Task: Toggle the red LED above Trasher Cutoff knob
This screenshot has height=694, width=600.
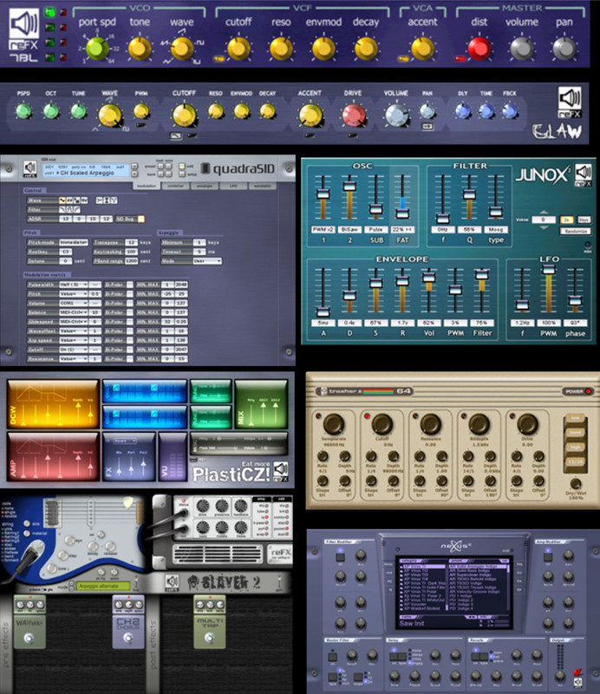Action: [367, 416]
